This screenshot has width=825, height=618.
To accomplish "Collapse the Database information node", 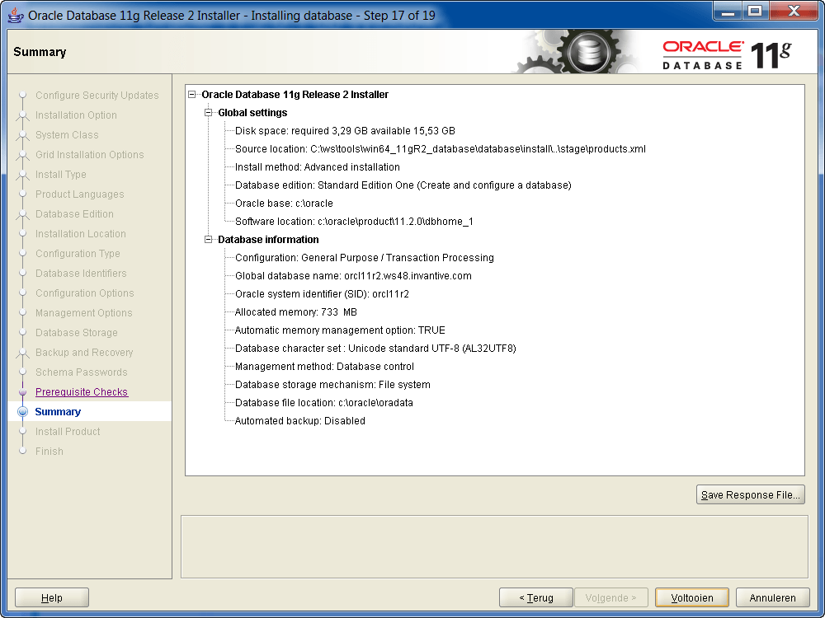I will coord(209,240).
